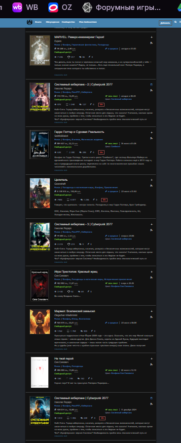Viewport: 181px width, 443px height.
Task: Open the Игра Престолов: Красный жрец title link
Action: [x=76, y=272]
